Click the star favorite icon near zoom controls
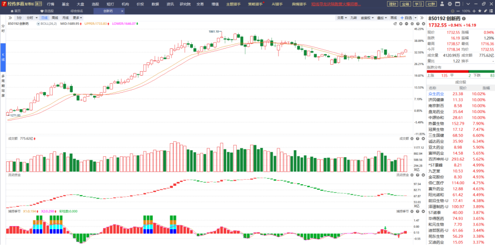Viewport: 495px width, 245px height. (x=480, y=11)
